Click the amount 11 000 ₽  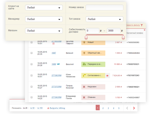pos(118,64)
